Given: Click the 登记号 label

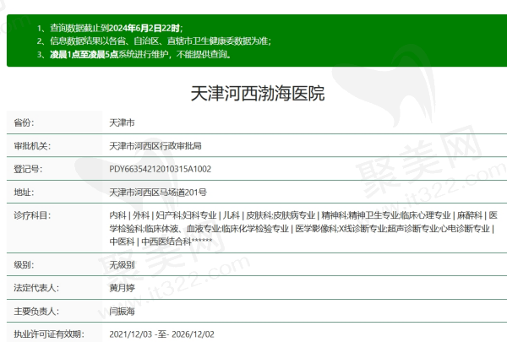Looking at the screenshot, I should (x=28, y=169).
